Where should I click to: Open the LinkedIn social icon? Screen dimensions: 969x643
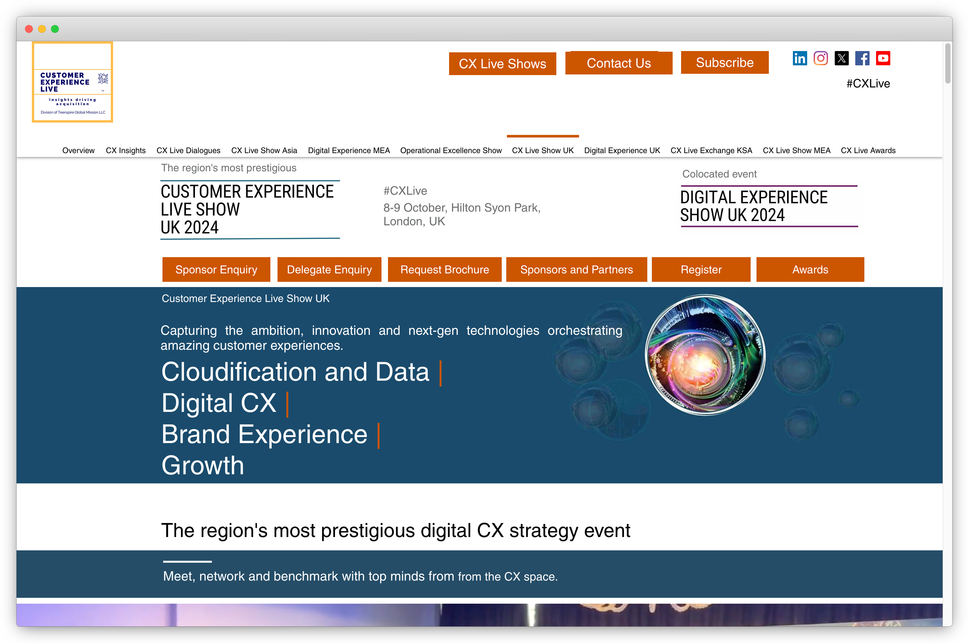pos(799,58)
